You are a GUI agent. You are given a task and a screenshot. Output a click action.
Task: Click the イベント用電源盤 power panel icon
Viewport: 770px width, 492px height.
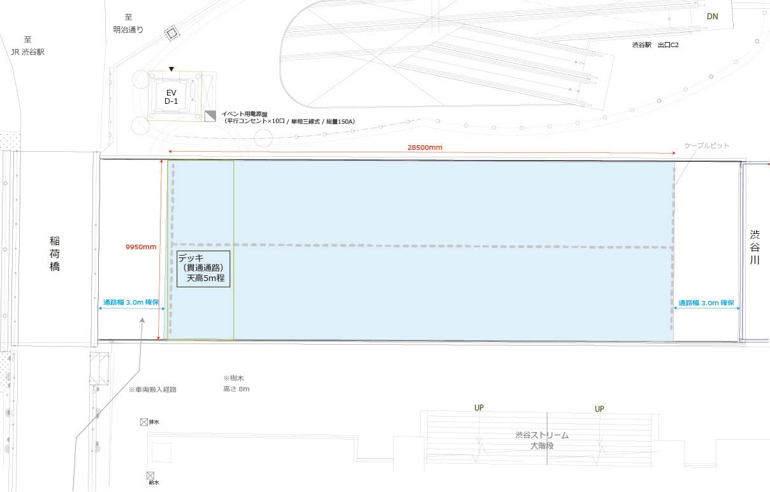pyautogui.click(x=210, y=115)
